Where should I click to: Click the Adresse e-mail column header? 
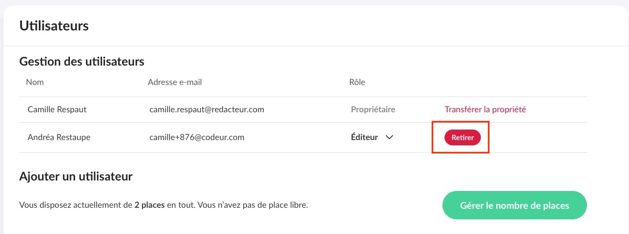(x=175, y=82)
